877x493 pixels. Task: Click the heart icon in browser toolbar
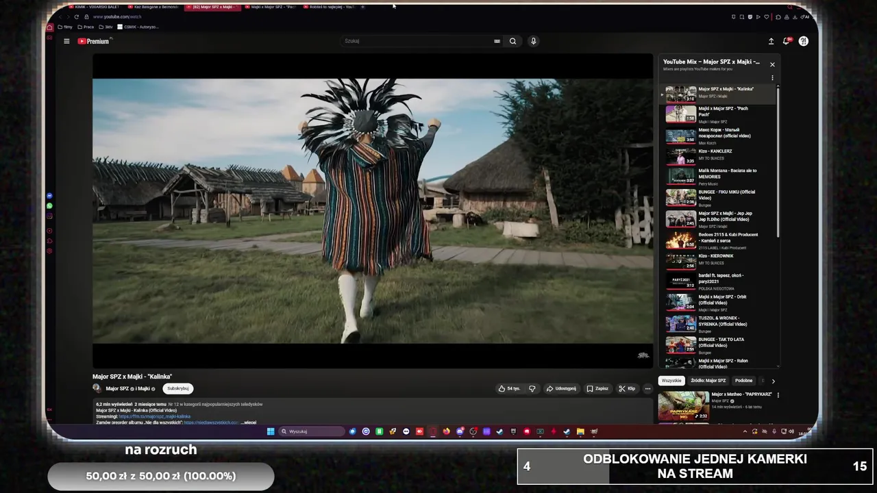767,16
